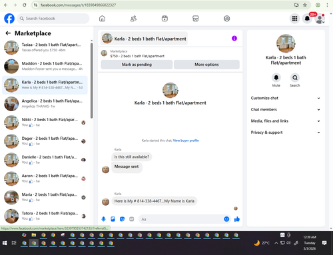Open Angelica conversation in the list
Image resolution: width=333 pixels, height=255 pixels.
point(45,104)
